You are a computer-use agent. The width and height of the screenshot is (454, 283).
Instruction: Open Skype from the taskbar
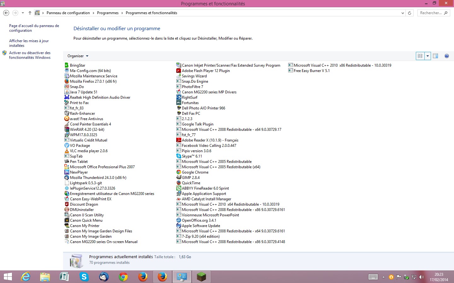click(x=84, y=277)
